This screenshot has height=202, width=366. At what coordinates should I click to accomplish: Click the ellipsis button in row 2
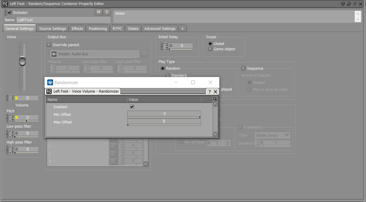[112, 153]
